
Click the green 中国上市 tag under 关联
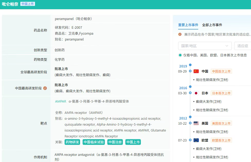point(133,142)
